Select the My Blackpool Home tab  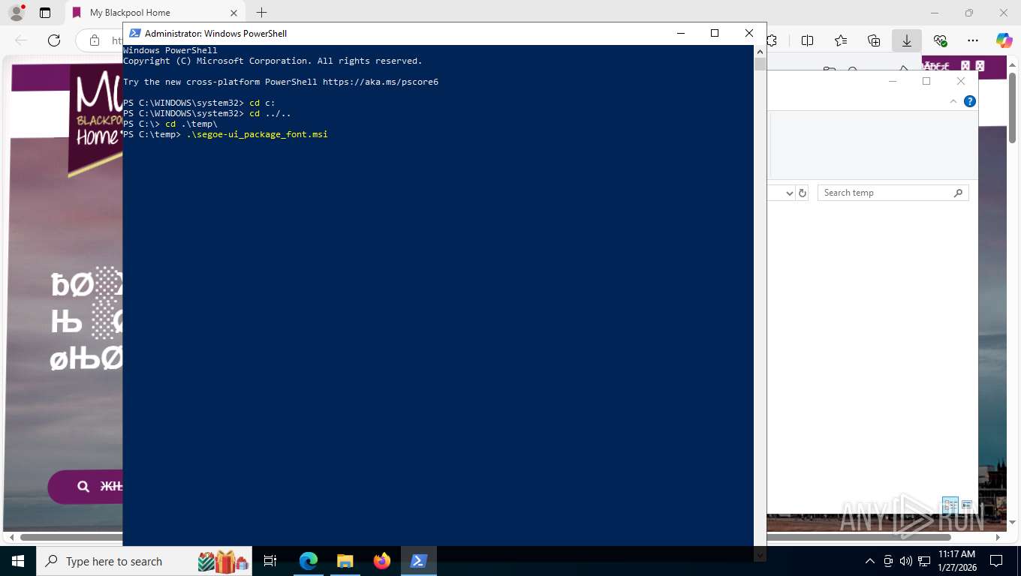[154, 13]
